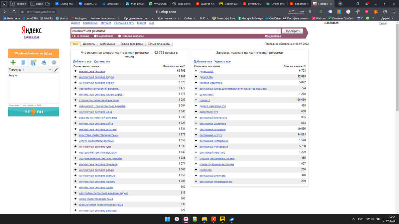Click 'Добавить все' in the left results panel

point(82,61)
